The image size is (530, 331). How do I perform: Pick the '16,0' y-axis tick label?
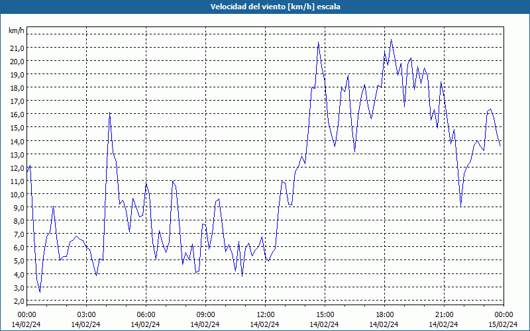[17, 115]
